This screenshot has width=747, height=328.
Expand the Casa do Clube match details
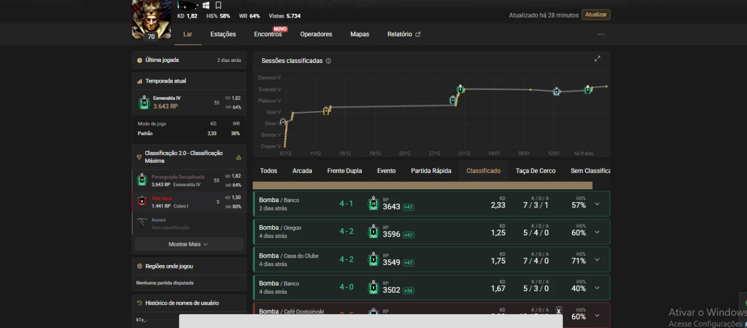click(x=597, y=260)
